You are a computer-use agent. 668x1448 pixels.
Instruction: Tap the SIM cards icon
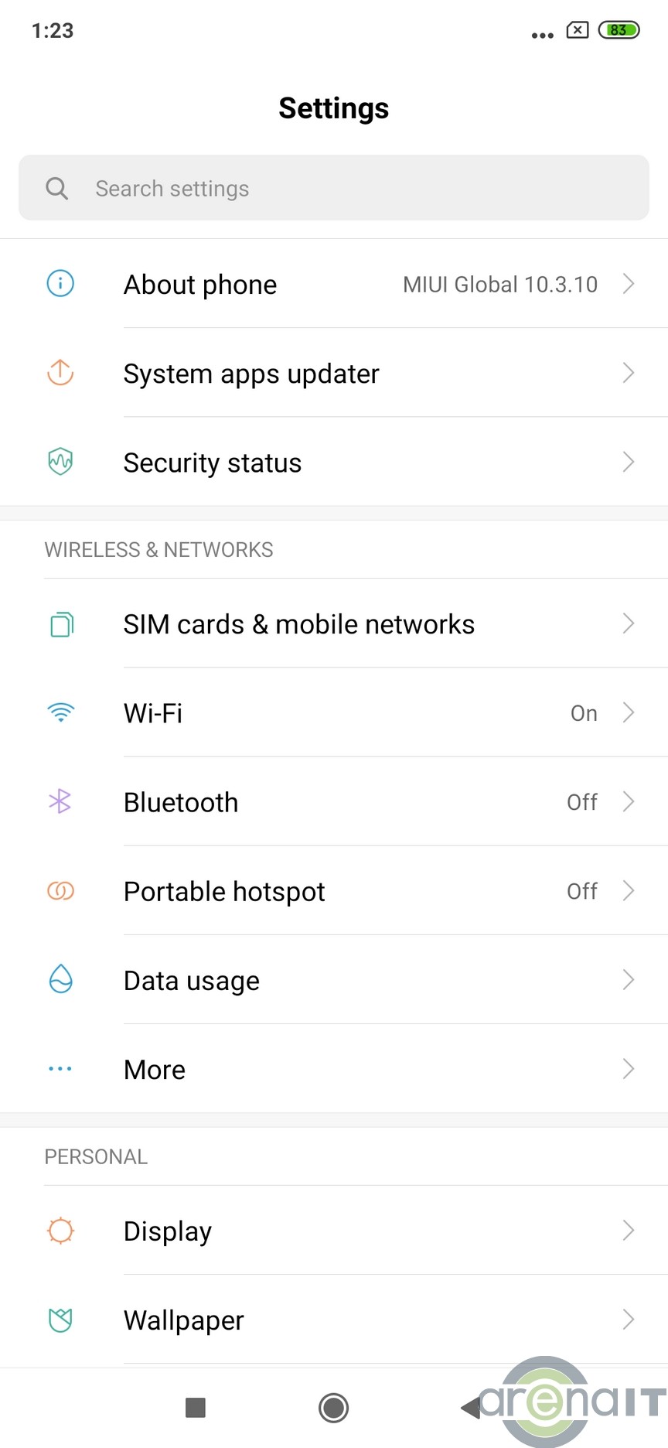pos(61,623)
